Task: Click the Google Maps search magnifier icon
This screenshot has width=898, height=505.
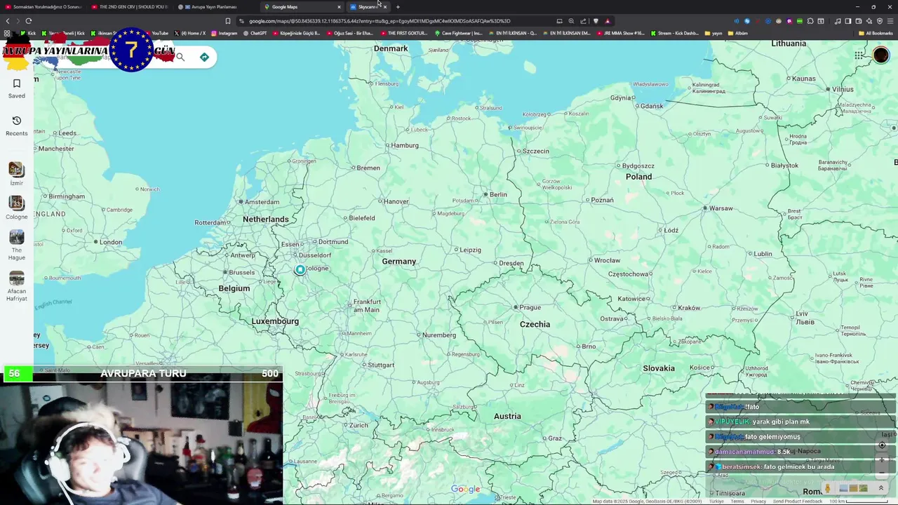Action: coord(180,57)
